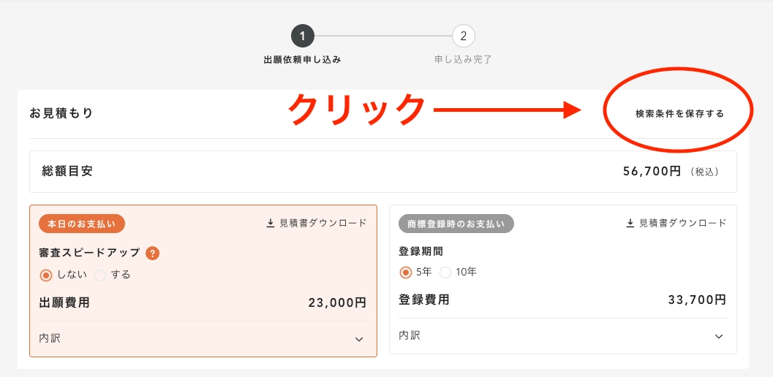Select する for 審査スピードアップ

(100, 275)
